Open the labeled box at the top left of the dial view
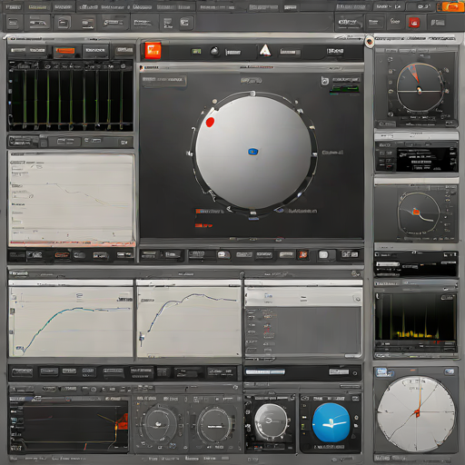Screen dimensions: 465x465 pos(164,80)
